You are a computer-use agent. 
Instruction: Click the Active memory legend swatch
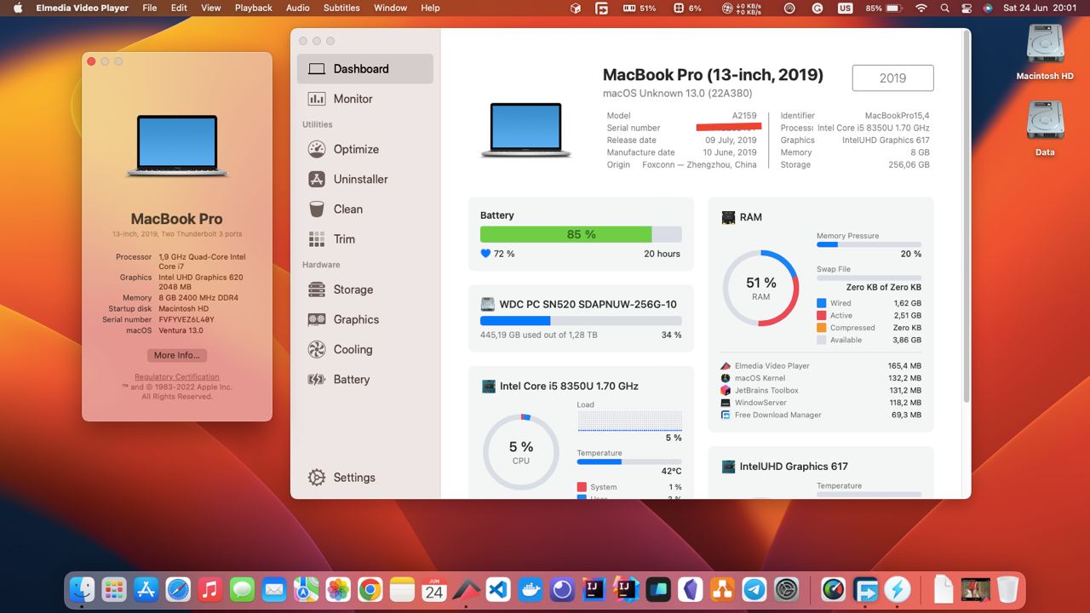(821, 315)
